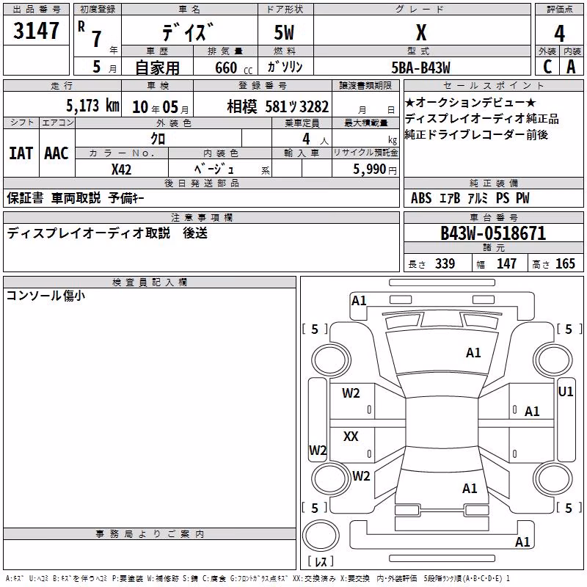
Task: Select recycle deposit 5,990円
Action: coord(375,169)
